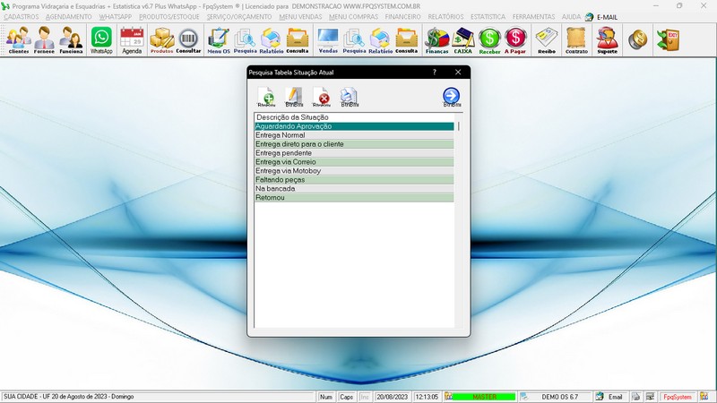
Task: Open the Suporte headset icon
Action: pyautogui.click(x=608, y=40)
